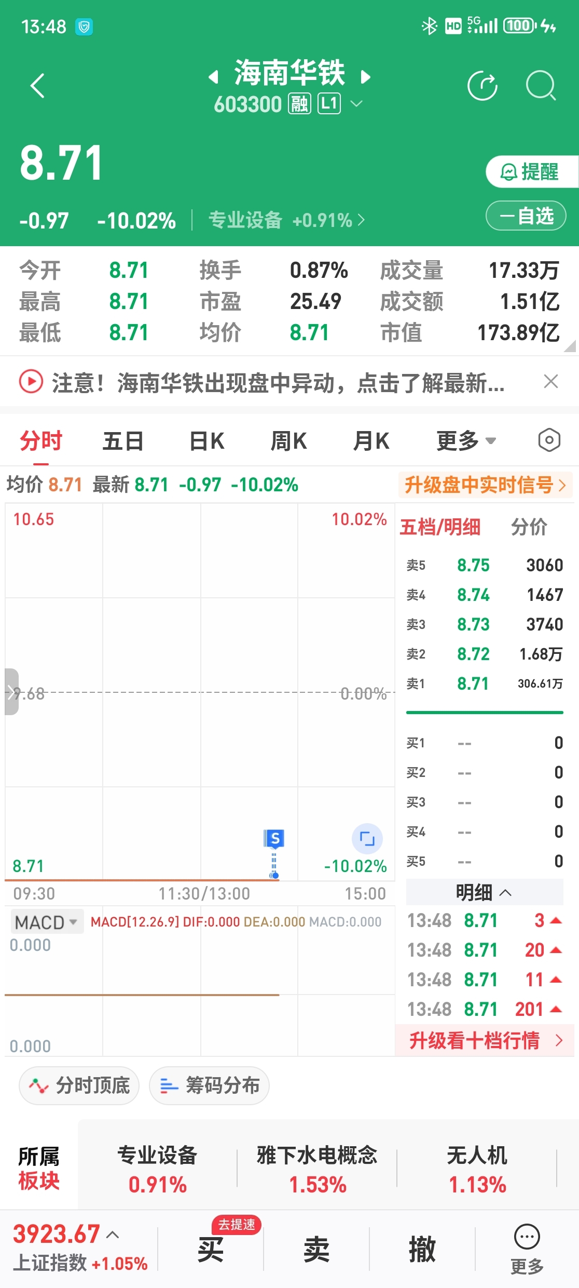Tap the S signal marker on chart
This screenshot has height=1288, width=579.
pos(274,838)
